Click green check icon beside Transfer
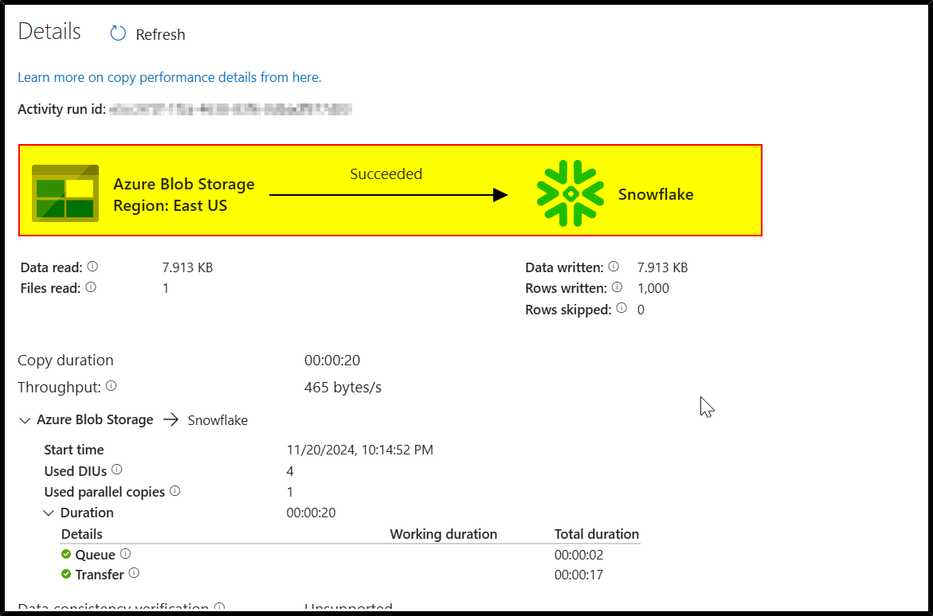This screenshot has height=616, width=933. pyautogui.click(x=66, y=575)
